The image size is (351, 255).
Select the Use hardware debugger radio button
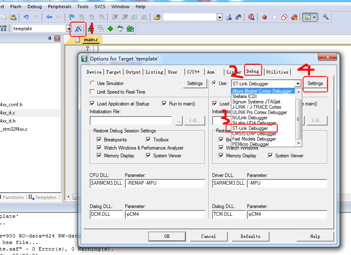[214, 83]
